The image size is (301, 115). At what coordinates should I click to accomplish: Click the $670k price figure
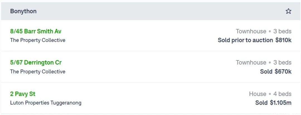283,72
